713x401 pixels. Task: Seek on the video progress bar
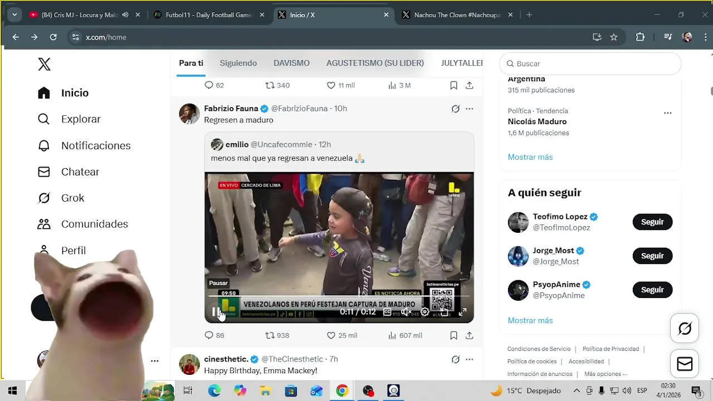(x=339, y=296)
